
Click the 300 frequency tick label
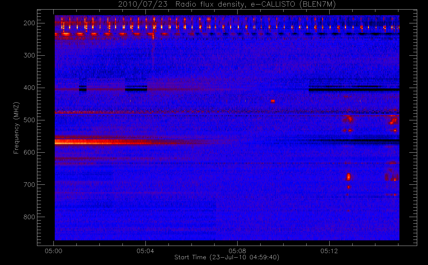pyautogui.click(x=29, y=55)
